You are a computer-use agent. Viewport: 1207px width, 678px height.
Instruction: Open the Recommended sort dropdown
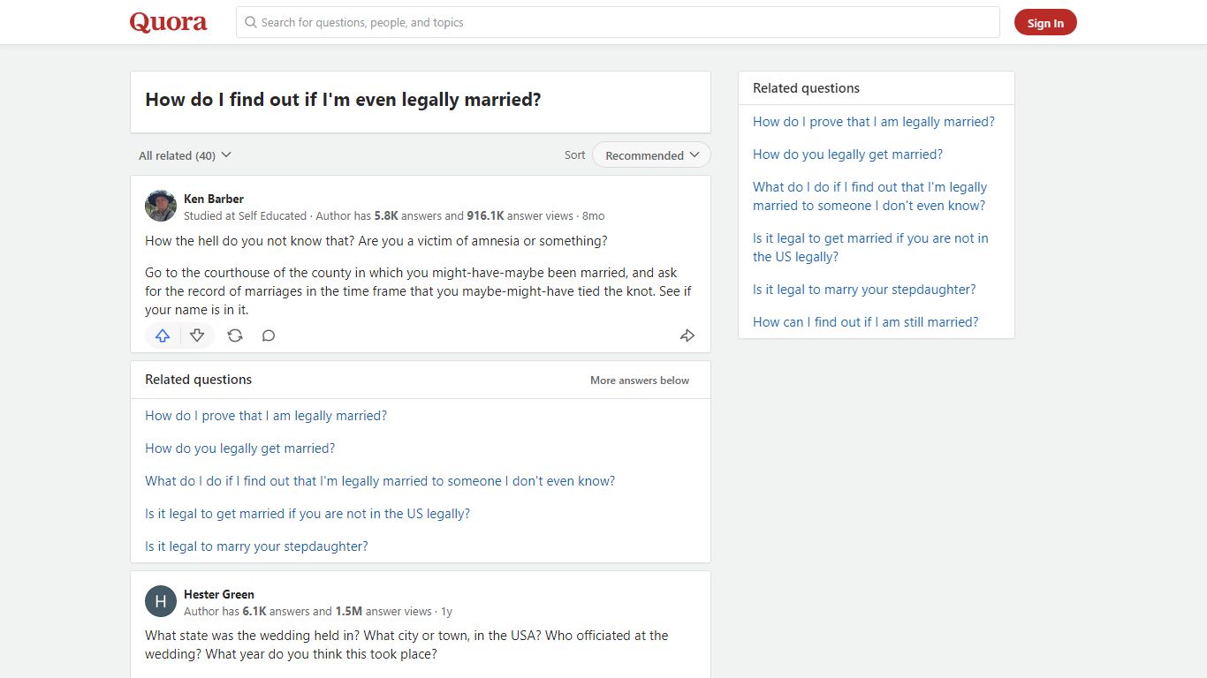pyautogui.click(x=651, y=155)
